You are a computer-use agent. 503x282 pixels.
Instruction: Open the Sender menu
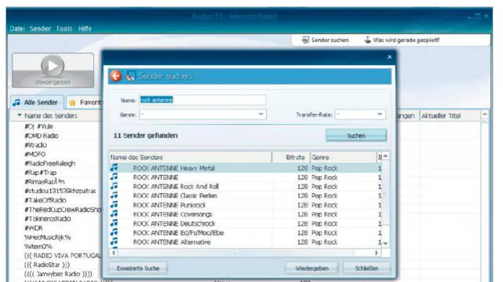[40, 29]
